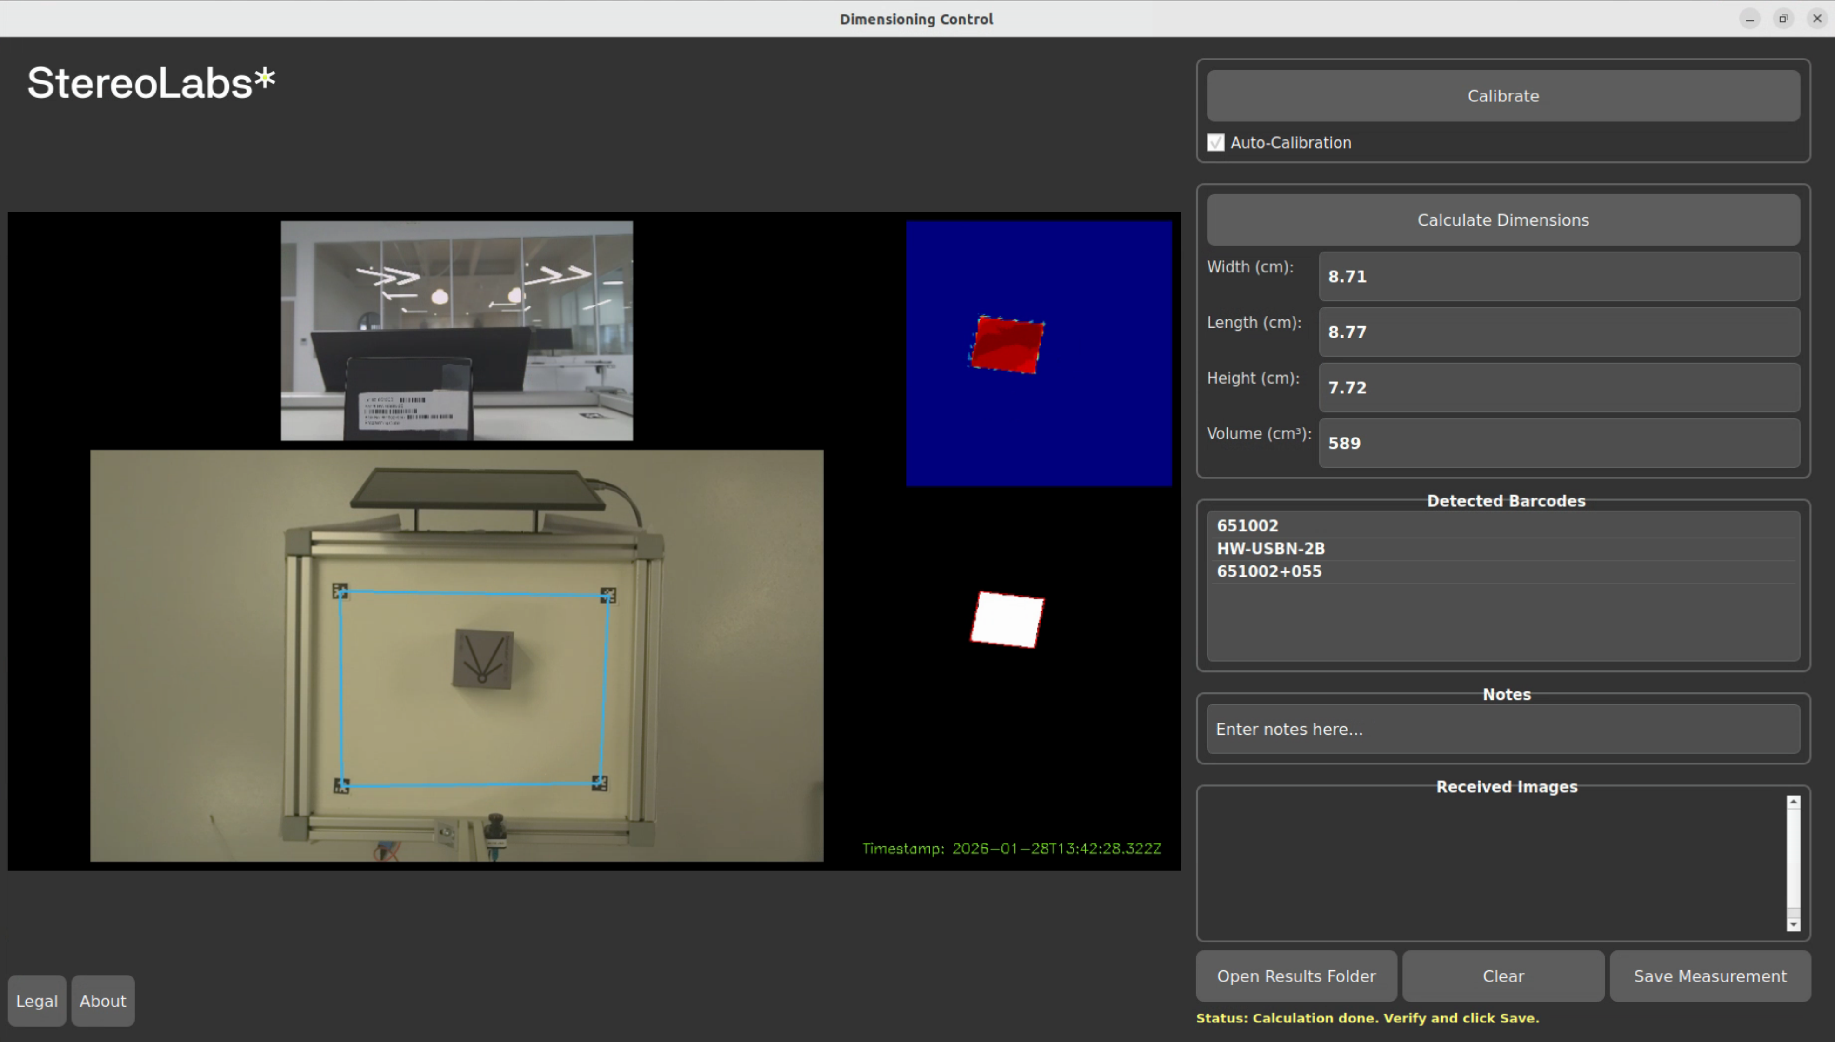Screen dimensions: 1835x1042
Task: Click the Width value field
Action: tap(1558, 276)
